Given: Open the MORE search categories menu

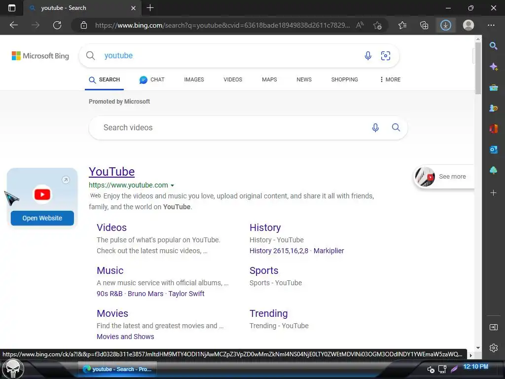Looking at the screenshot, I should (390, 79).
